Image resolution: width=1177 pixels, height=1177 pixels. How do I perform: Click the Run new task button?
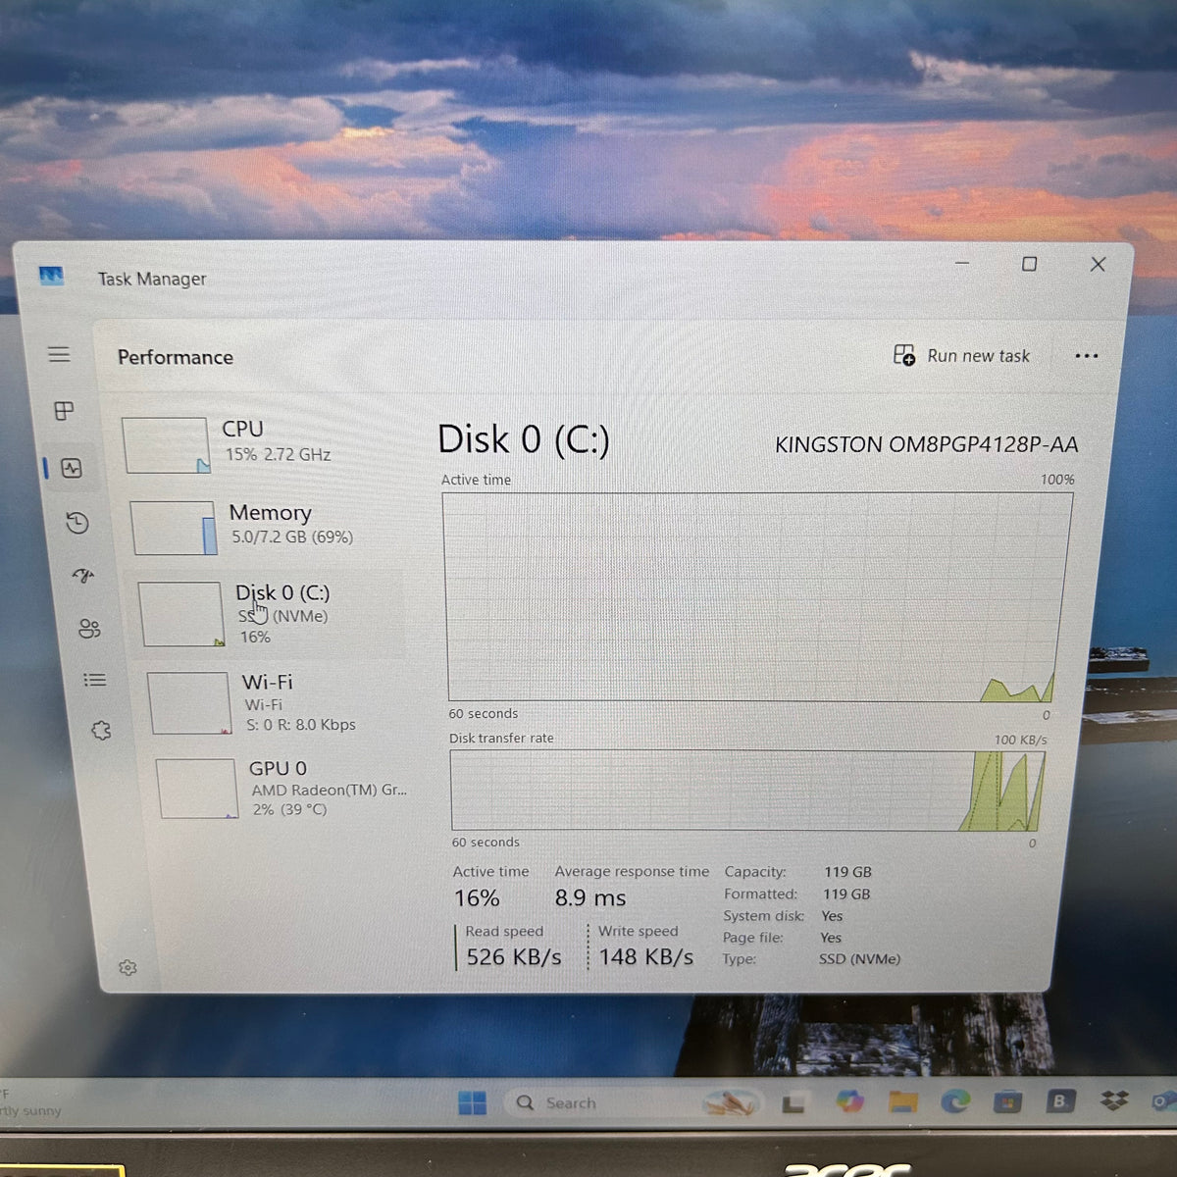961,355
